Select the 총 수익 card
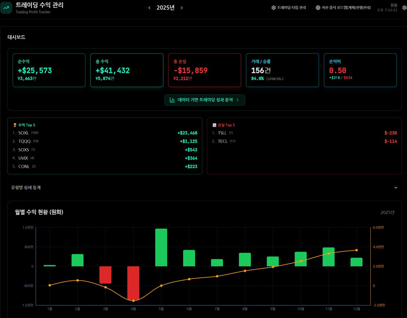This screenshot has width=407, height=318. coord(127,70)
